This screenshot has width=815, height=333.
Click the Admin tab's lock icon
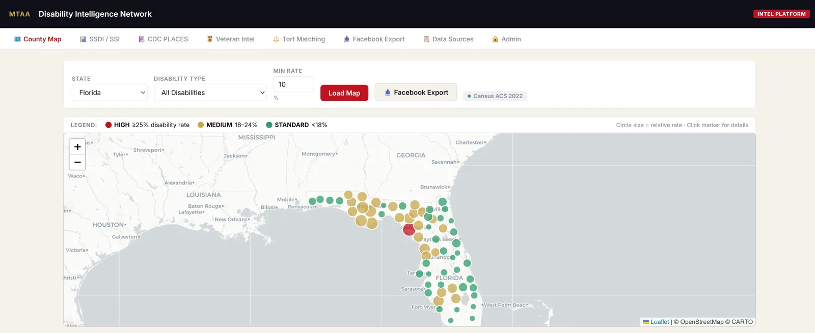click(x=495, y=39)
